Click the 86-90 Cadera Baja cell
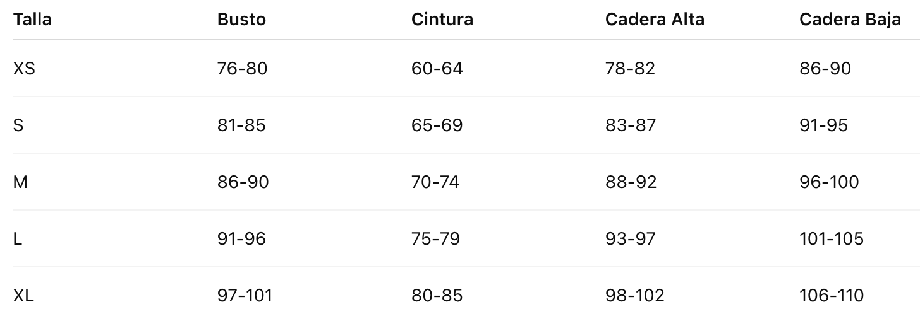Screen dimensions: 920x309 click(825, 68)
